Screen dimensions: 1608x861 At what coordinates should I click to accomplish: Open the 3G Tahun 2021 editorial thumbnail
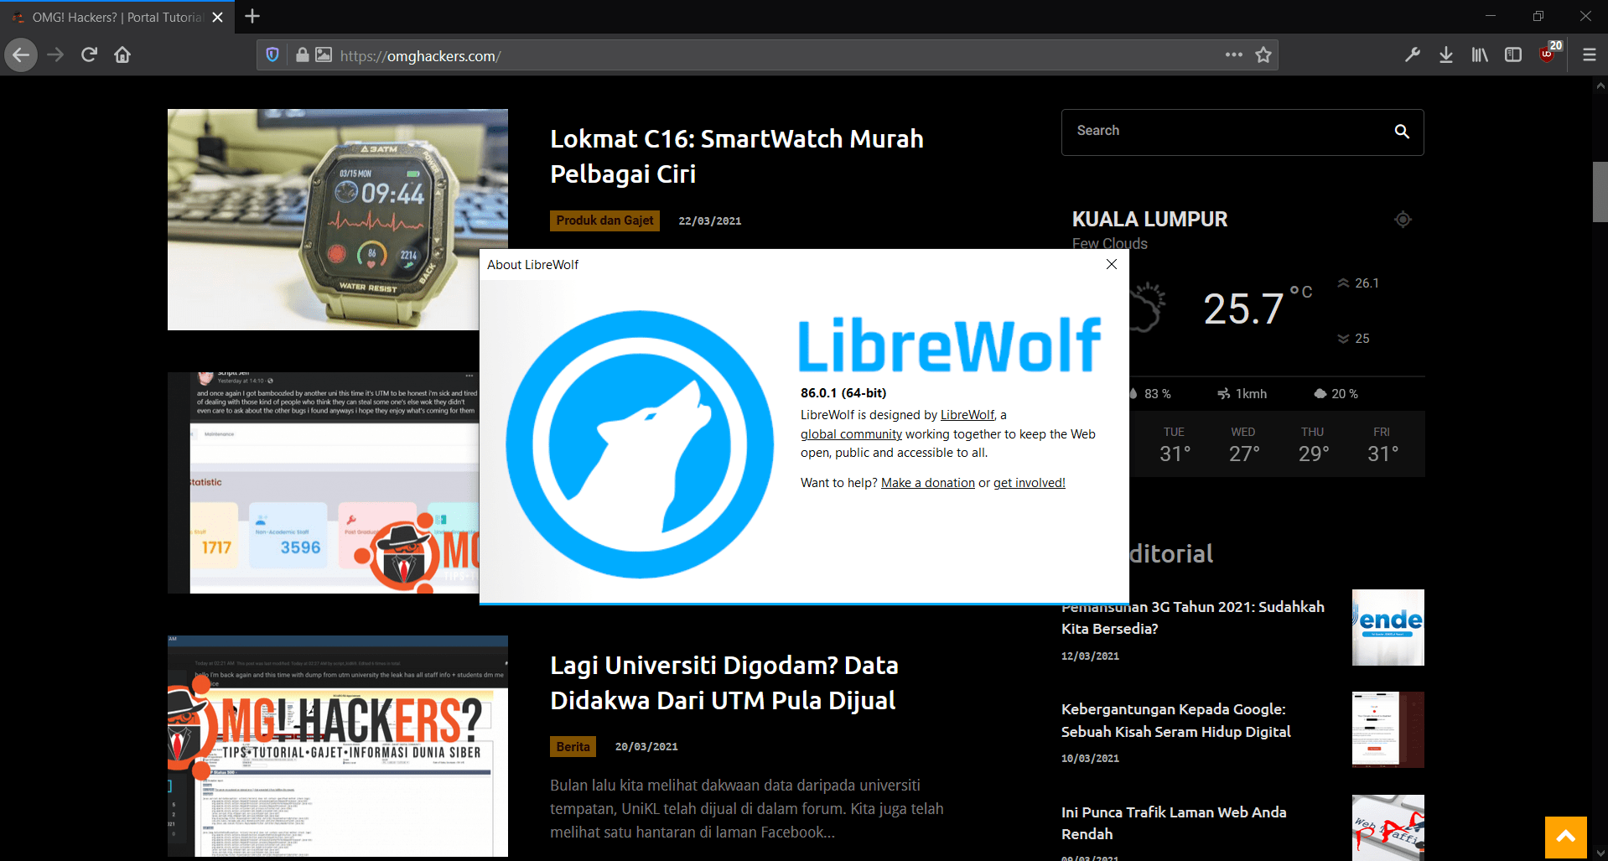[x=1388, y=627]
